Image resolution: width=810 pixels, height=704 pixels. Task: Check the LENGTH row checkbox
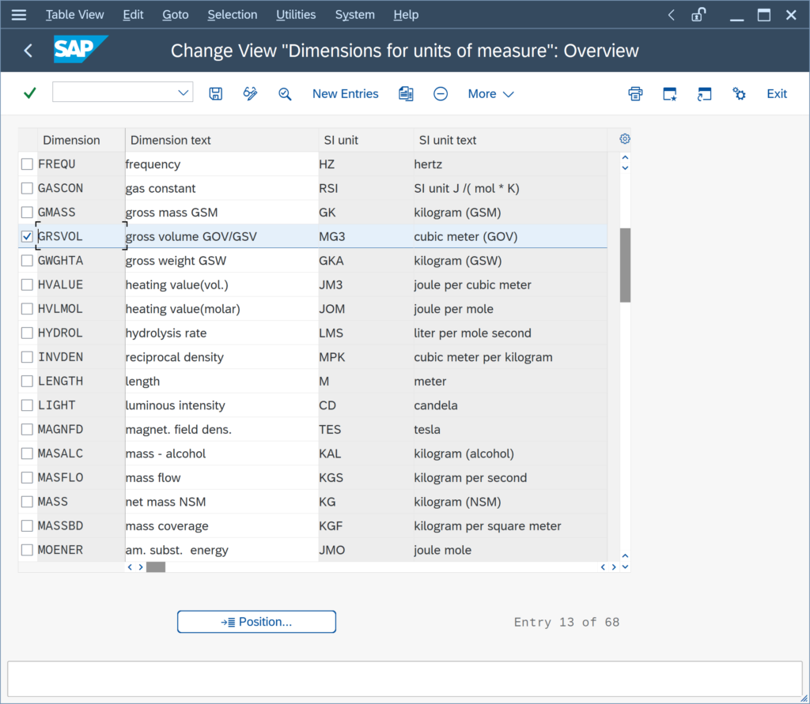[x=27, y=381]
